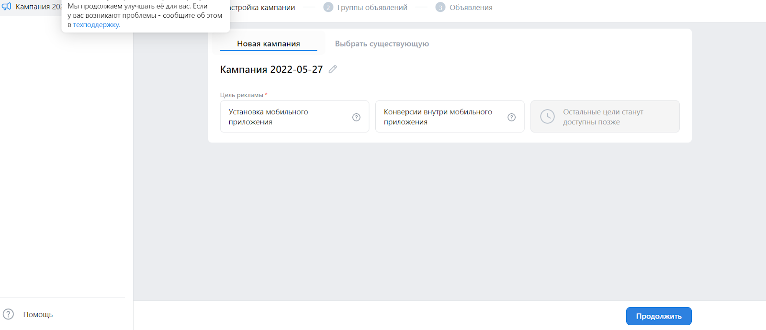Open help tooltip for Установка мобильного приложения
This screenshot has width=766, height=330.
356,117
